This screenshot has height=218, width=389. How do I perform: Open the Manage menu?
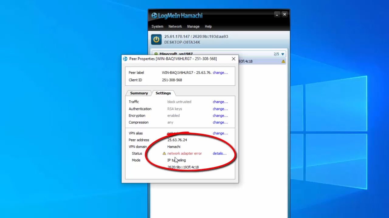click(x=193, y=27)
